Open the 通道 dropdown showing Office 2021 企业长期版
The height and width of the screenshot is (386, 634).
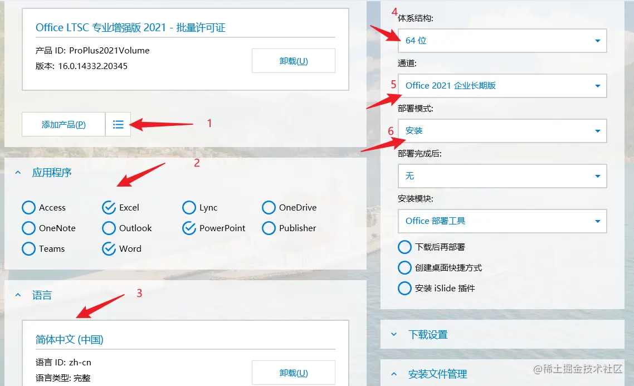[x=502, y=86]
